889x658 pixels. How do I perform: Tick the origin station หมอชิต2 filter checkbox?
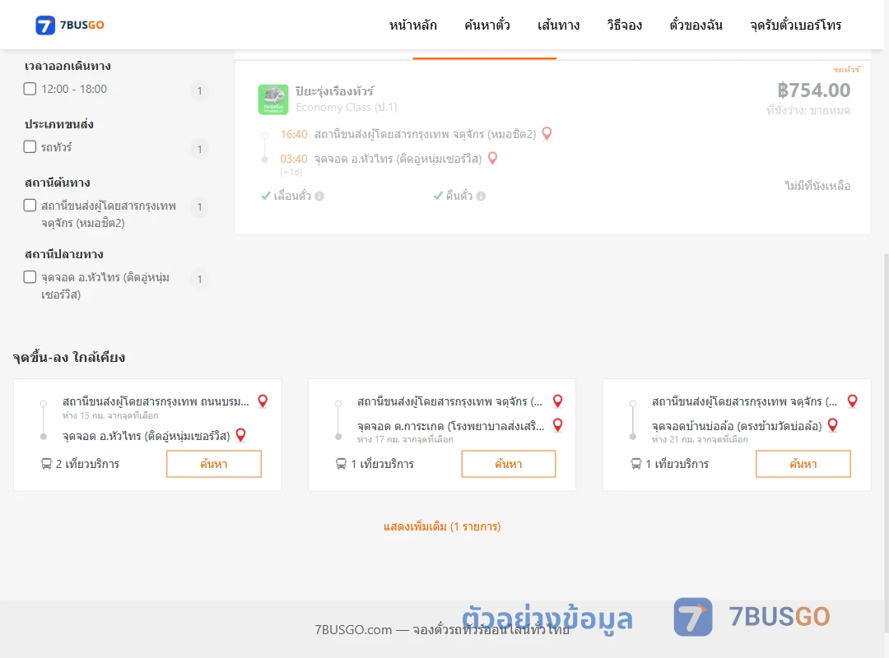30,205
